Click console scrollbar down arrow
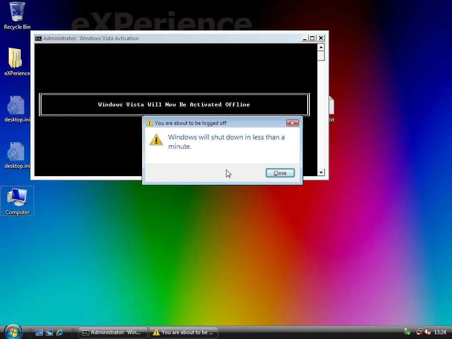Image resolution: width=452 pixels, height=339 pixels. (x=321, y=173)
